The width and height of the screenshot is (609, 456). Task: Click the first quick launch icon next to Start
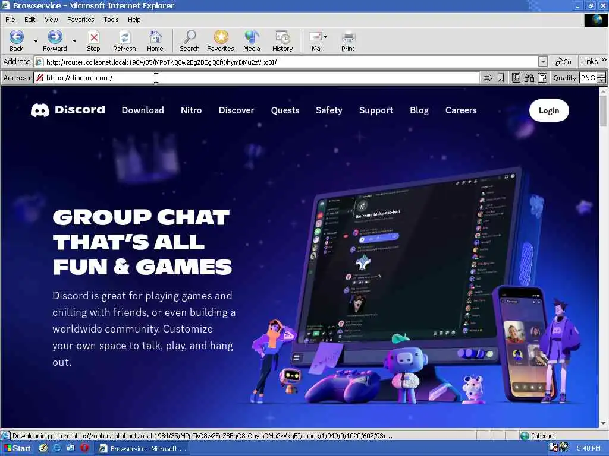coord(43,448)
